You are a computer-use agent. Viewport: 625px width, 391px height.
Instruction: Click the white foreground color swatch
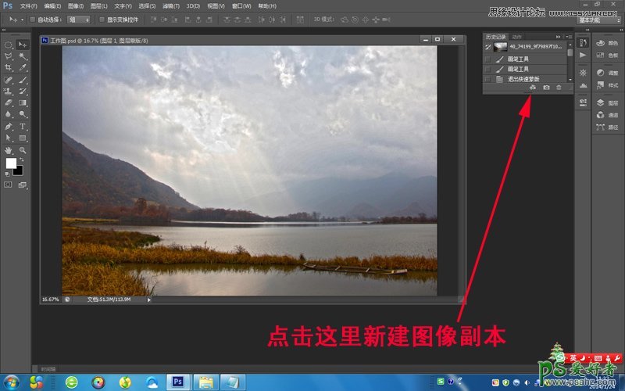[x=12, y=163]
